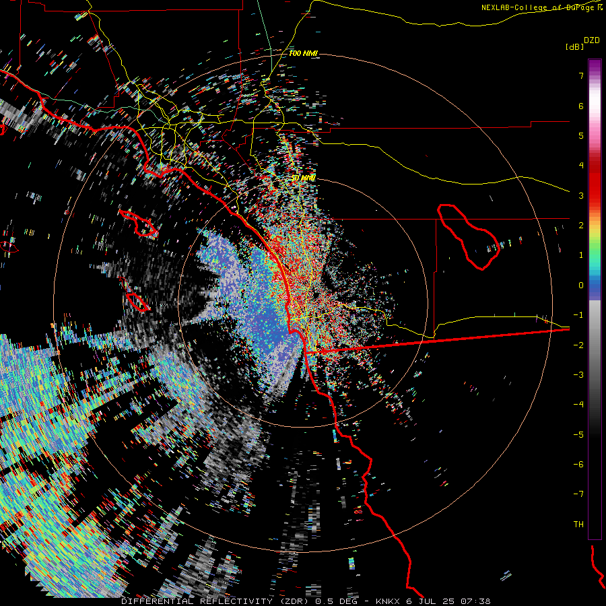Click the DZD label above the color scale
606x606 pixels.
click(592, 40)
